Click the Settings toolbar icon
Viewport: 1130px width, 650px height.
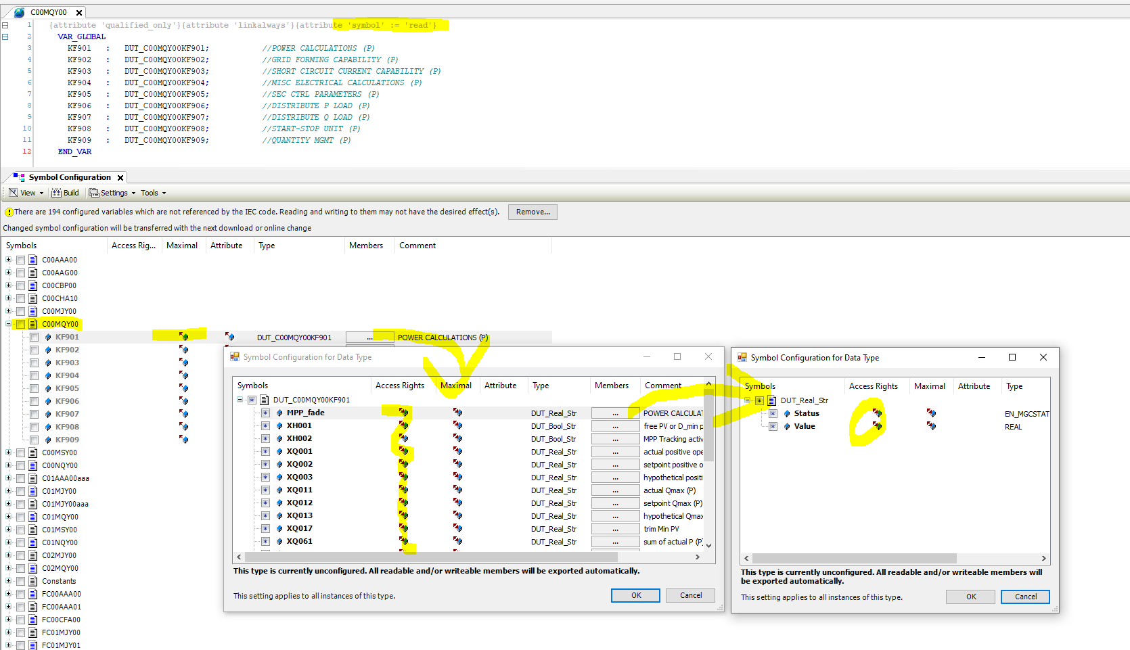click(x=94, y=193)
